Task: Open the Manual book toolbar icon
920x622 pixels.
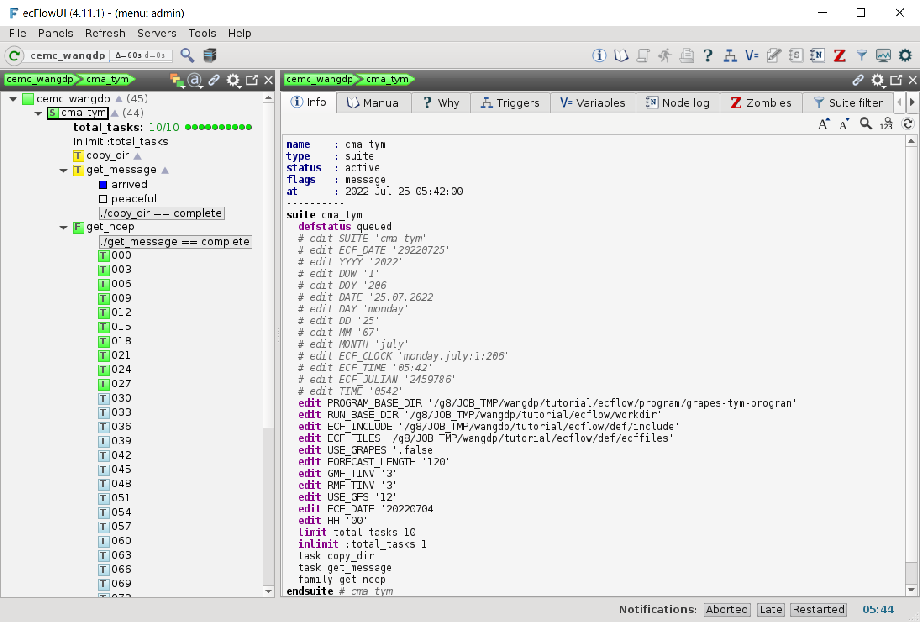Action: [621, 55]
